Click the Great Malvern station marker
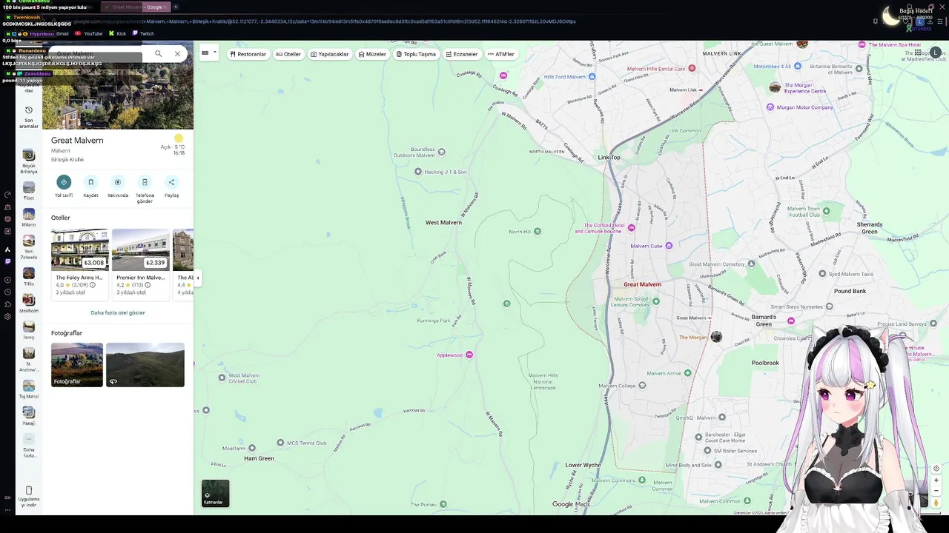Viewport: 949px width, 533px height. 709,318
